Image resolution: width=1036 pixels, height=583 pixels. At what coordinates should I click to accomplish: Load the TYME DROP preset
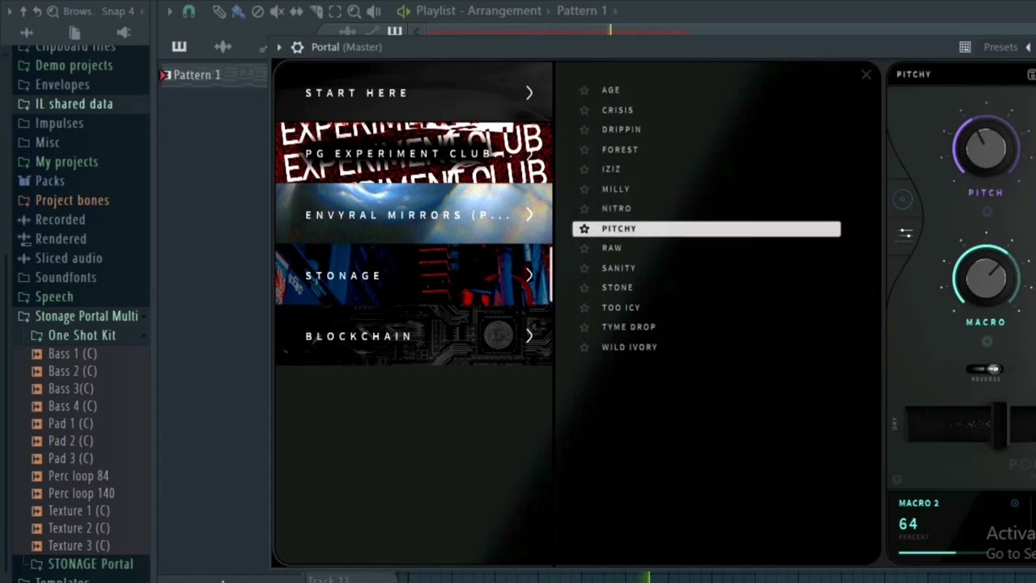pyautogui.click(x=629, y=327)
